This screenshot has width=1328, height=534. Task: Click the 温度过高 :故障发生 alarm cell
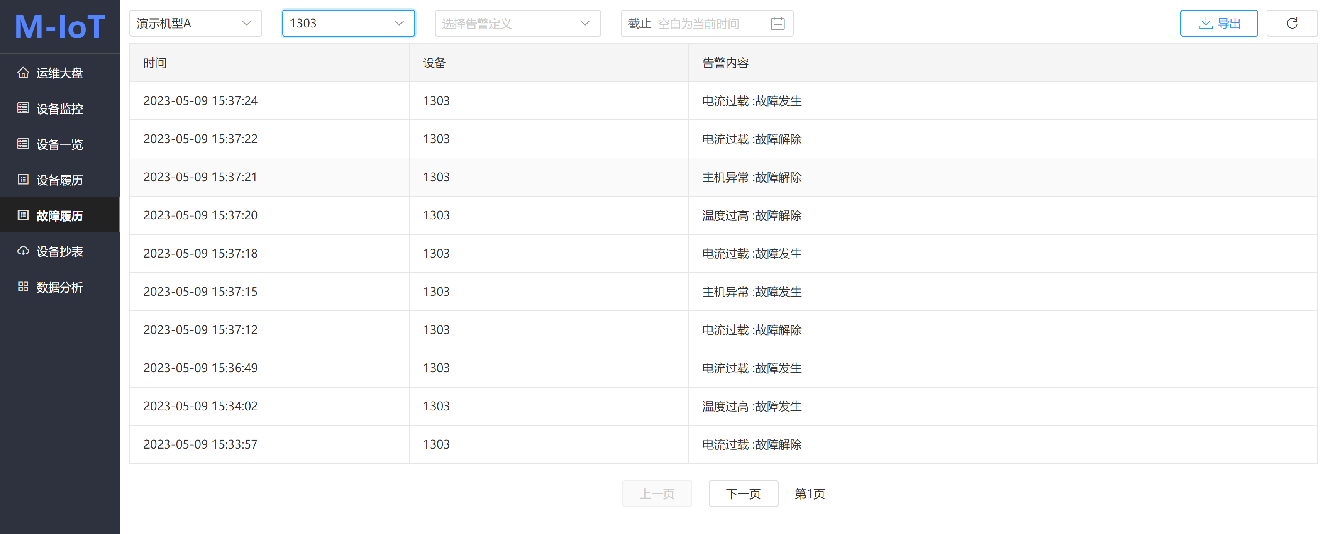point(752,406)
